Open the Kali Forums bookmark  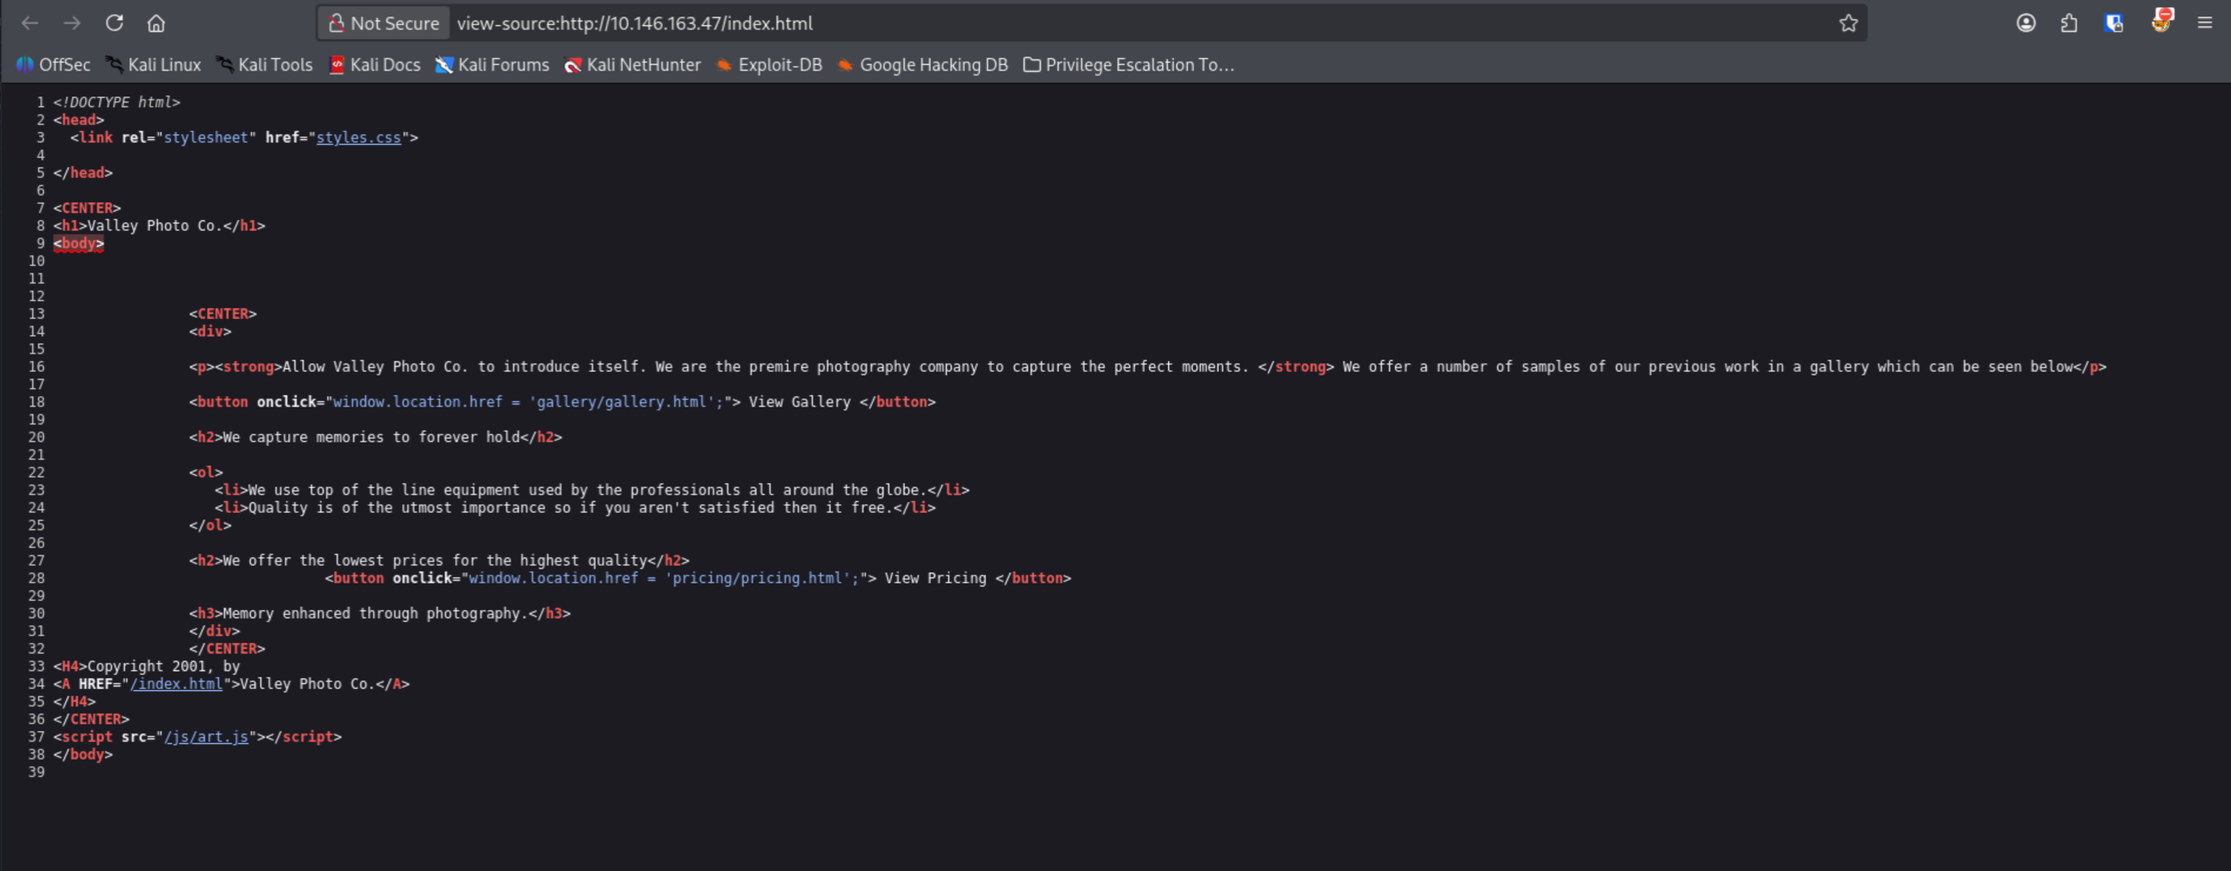point(492,65)
